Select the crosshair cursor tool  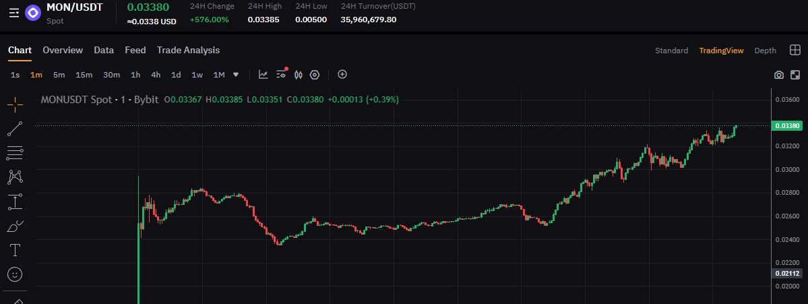15,104
